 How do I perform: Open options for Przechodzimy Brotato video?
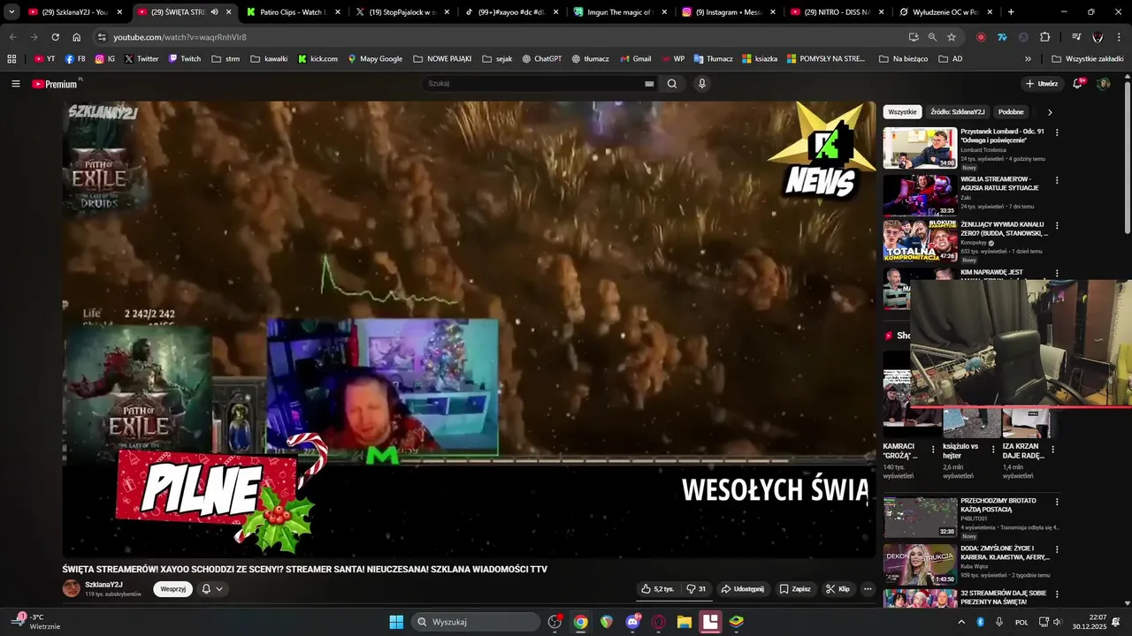coord(1057,501)
